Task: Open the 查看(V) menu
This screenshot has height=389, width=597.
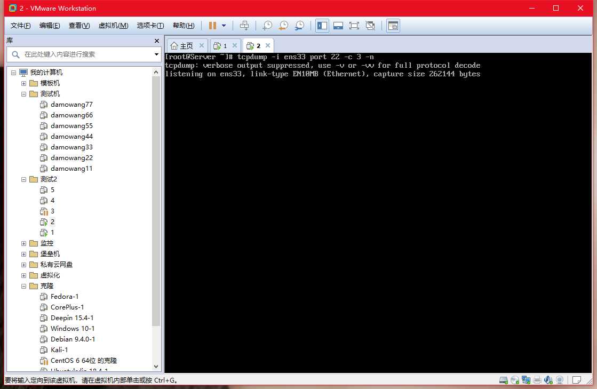Action: pyautogui.click(x=79, y=26)
